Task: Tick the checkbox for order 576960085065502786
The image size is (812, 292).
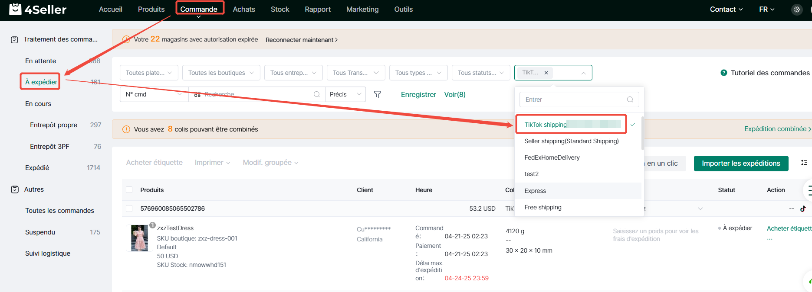Action: pos(129,209)
